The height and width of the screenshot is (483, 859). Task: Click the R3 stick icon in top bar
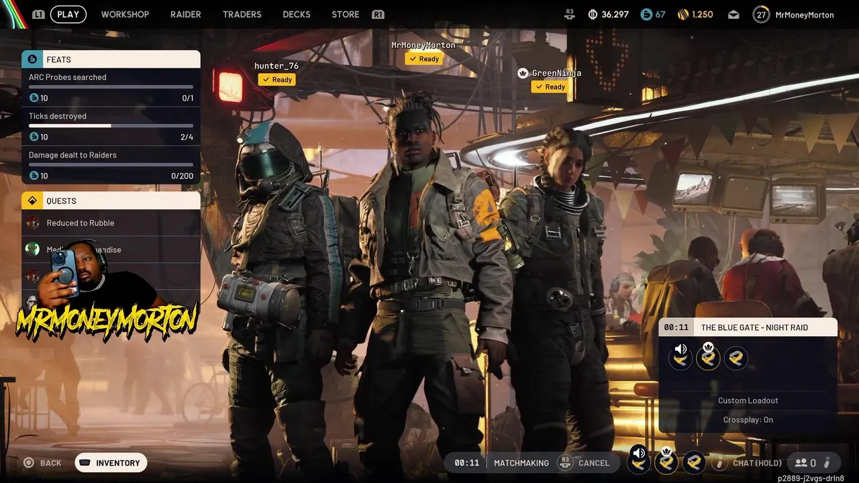[570, 13]
